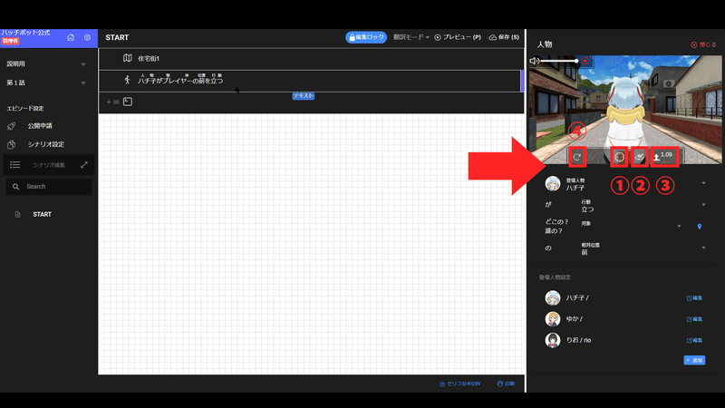This screenshot has width=725, height=408.
Task: Click ゆか's avatar in the character list
Action: [553, 319]
